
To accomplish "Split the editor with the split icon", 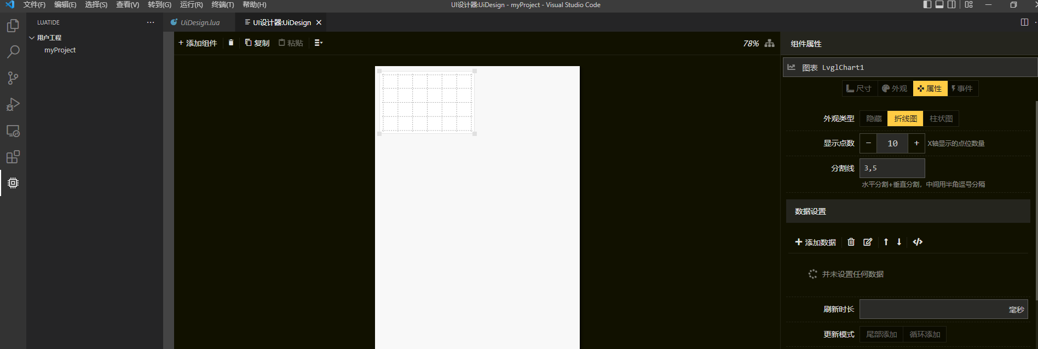I will click(1024, 22).
